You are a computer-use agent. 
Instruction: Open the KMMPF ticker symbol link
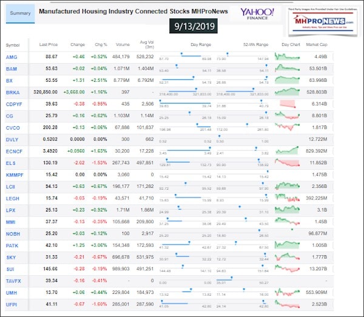[15, 175]
